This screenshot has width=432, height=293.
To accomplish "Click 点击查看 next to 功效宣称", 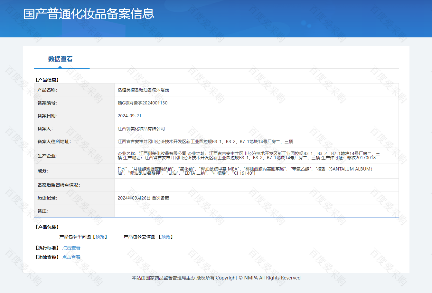I will pos(71,257).
